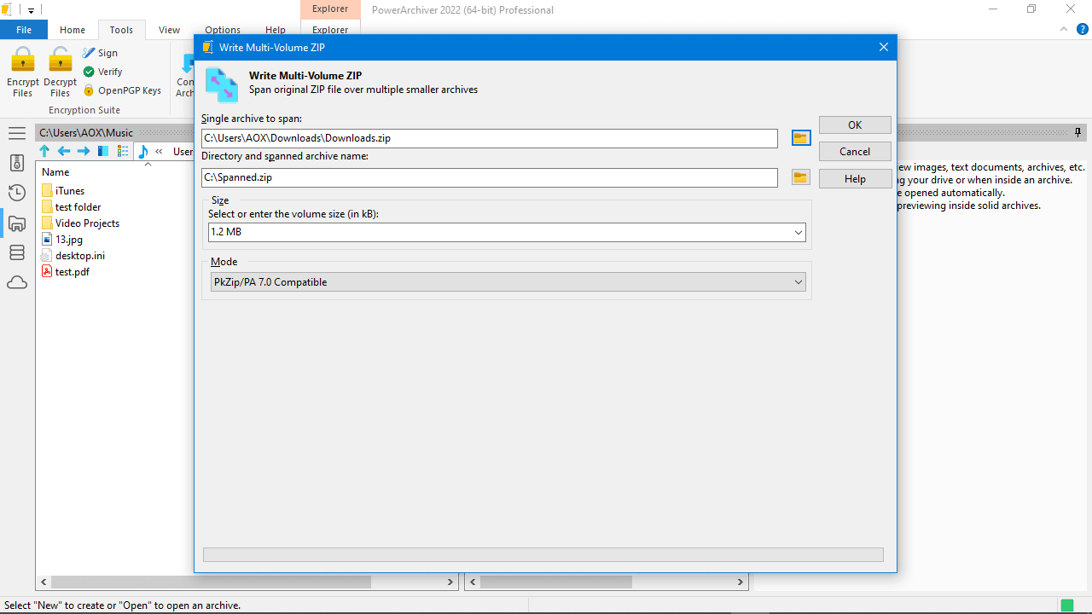This screenshot has width=1092, height=614.
Task: Toggle dual-pane view mode
Action: 102,151
